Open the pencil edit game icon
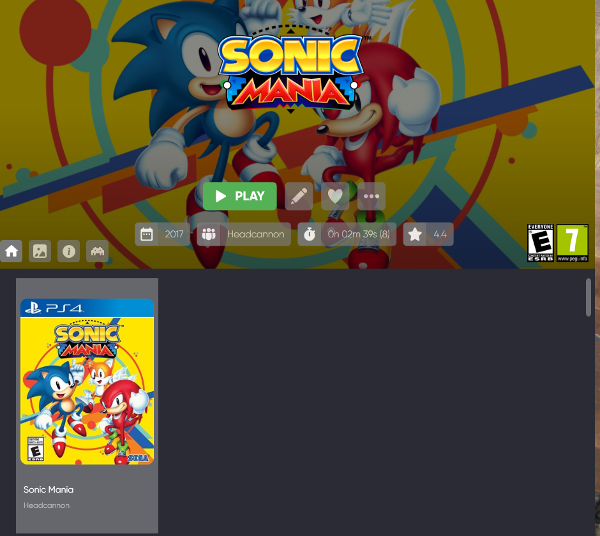Viewport: 600px width, 536px height. pos(299,197)
